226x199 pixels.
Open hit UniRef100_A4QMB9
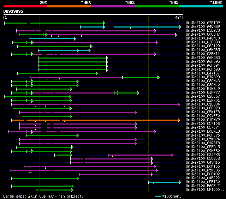point(203,26)
